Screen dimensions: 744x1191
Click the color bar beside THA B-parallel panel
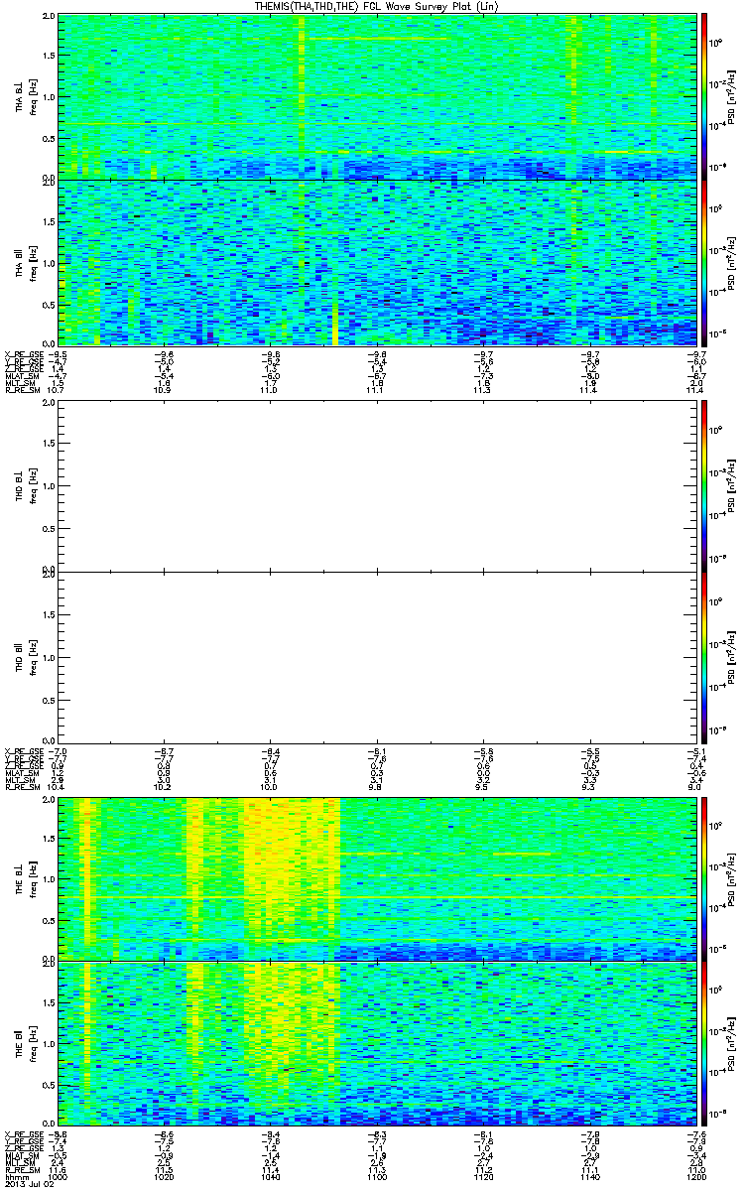(704, 262)
